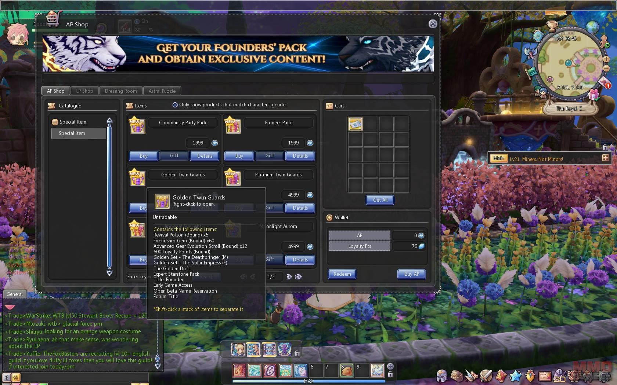
Task: Gift the Pioneer Pack
Action: click(270, 156)
